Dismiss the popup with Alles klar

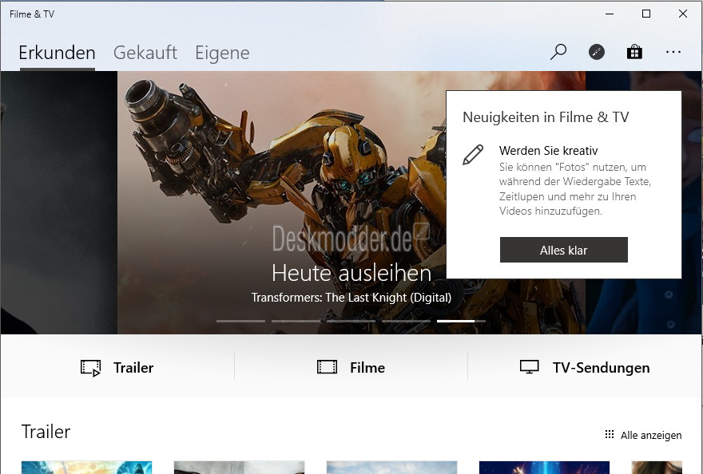(x=563, y=250)
